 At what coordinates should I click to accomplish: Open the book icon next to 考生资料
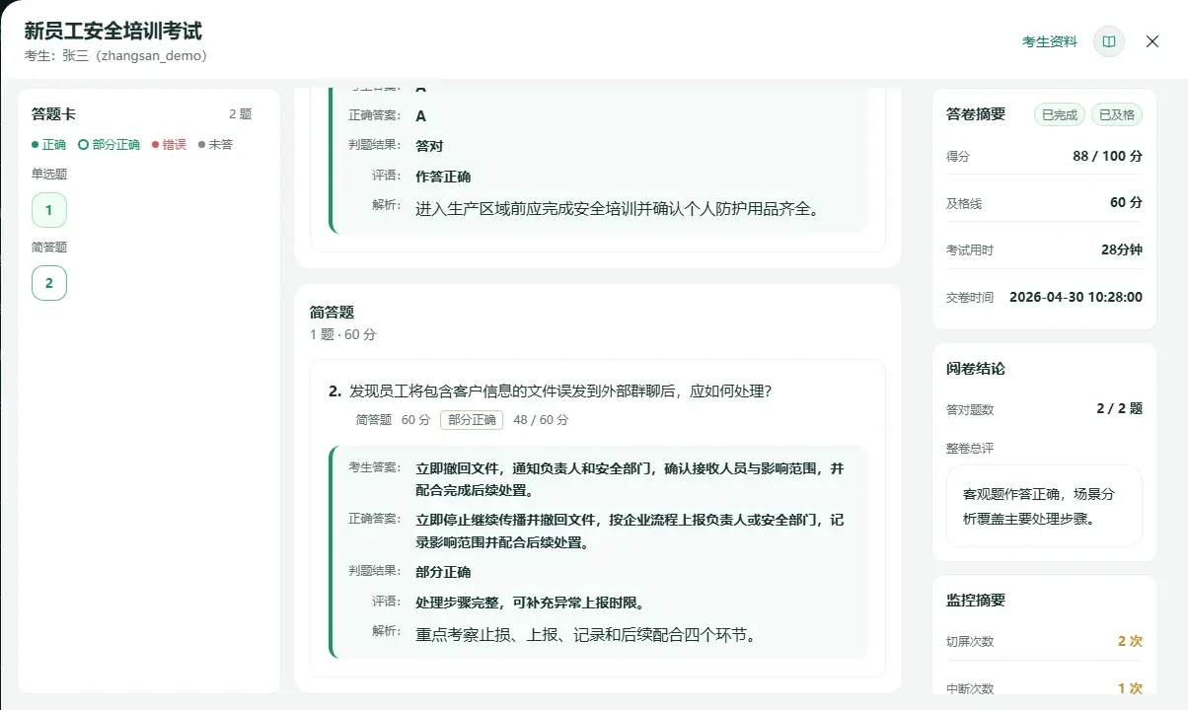(1109, 41)
